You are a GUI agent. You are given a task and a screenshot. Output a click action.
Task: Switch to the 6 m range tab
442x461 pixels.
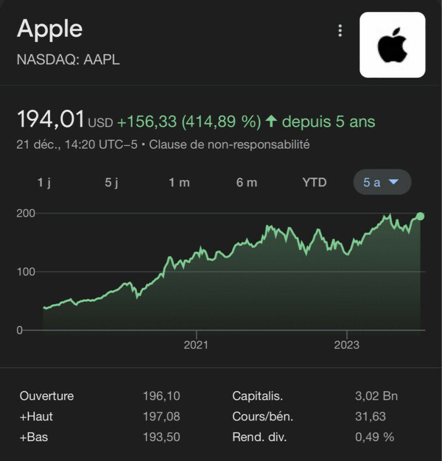(247, 183)
